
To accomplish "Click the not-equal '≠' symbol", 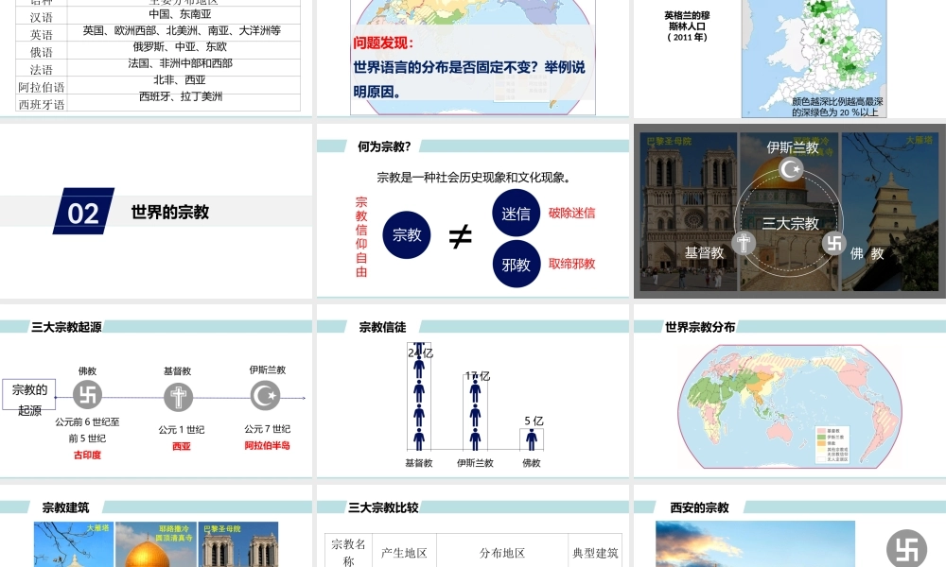I will [461, 237].
